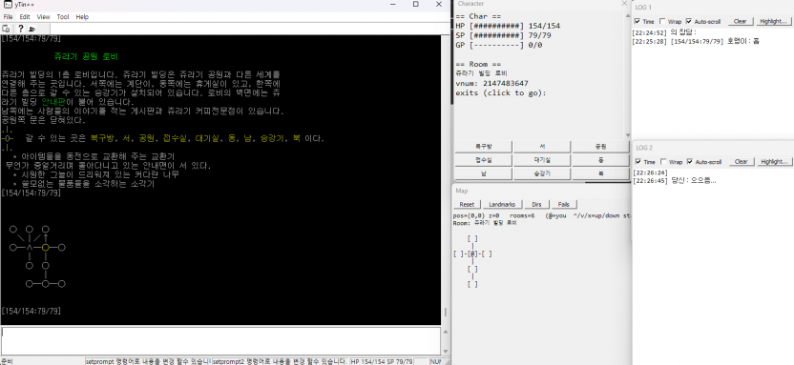Click the yellow current-room node in terminal map
794x365 pixels.
pyautogui.click(x=46, y=247)
